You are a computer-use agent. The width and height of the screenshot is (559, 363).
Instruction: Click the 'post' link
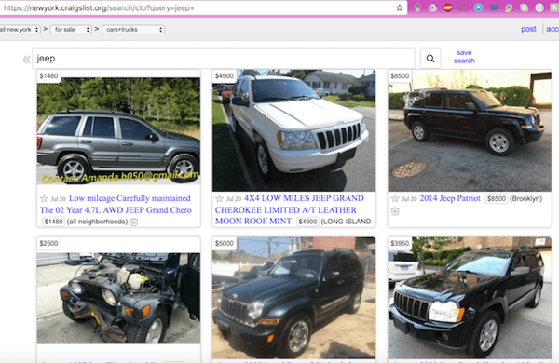528,29
